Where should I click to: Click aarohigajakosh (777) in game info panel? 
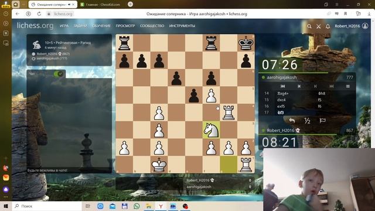[52, 59]
